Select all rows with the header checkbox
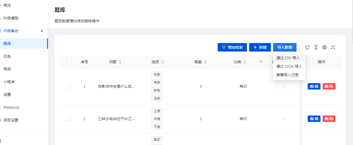Screen dimensions: 353x145 69,62
